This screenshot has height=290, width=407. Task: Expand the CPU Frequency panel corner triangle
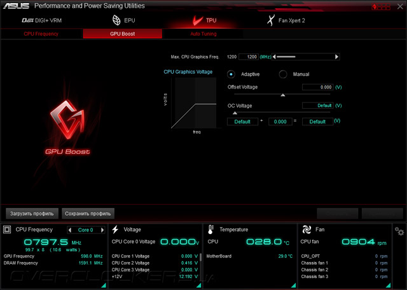click(103, 286)
